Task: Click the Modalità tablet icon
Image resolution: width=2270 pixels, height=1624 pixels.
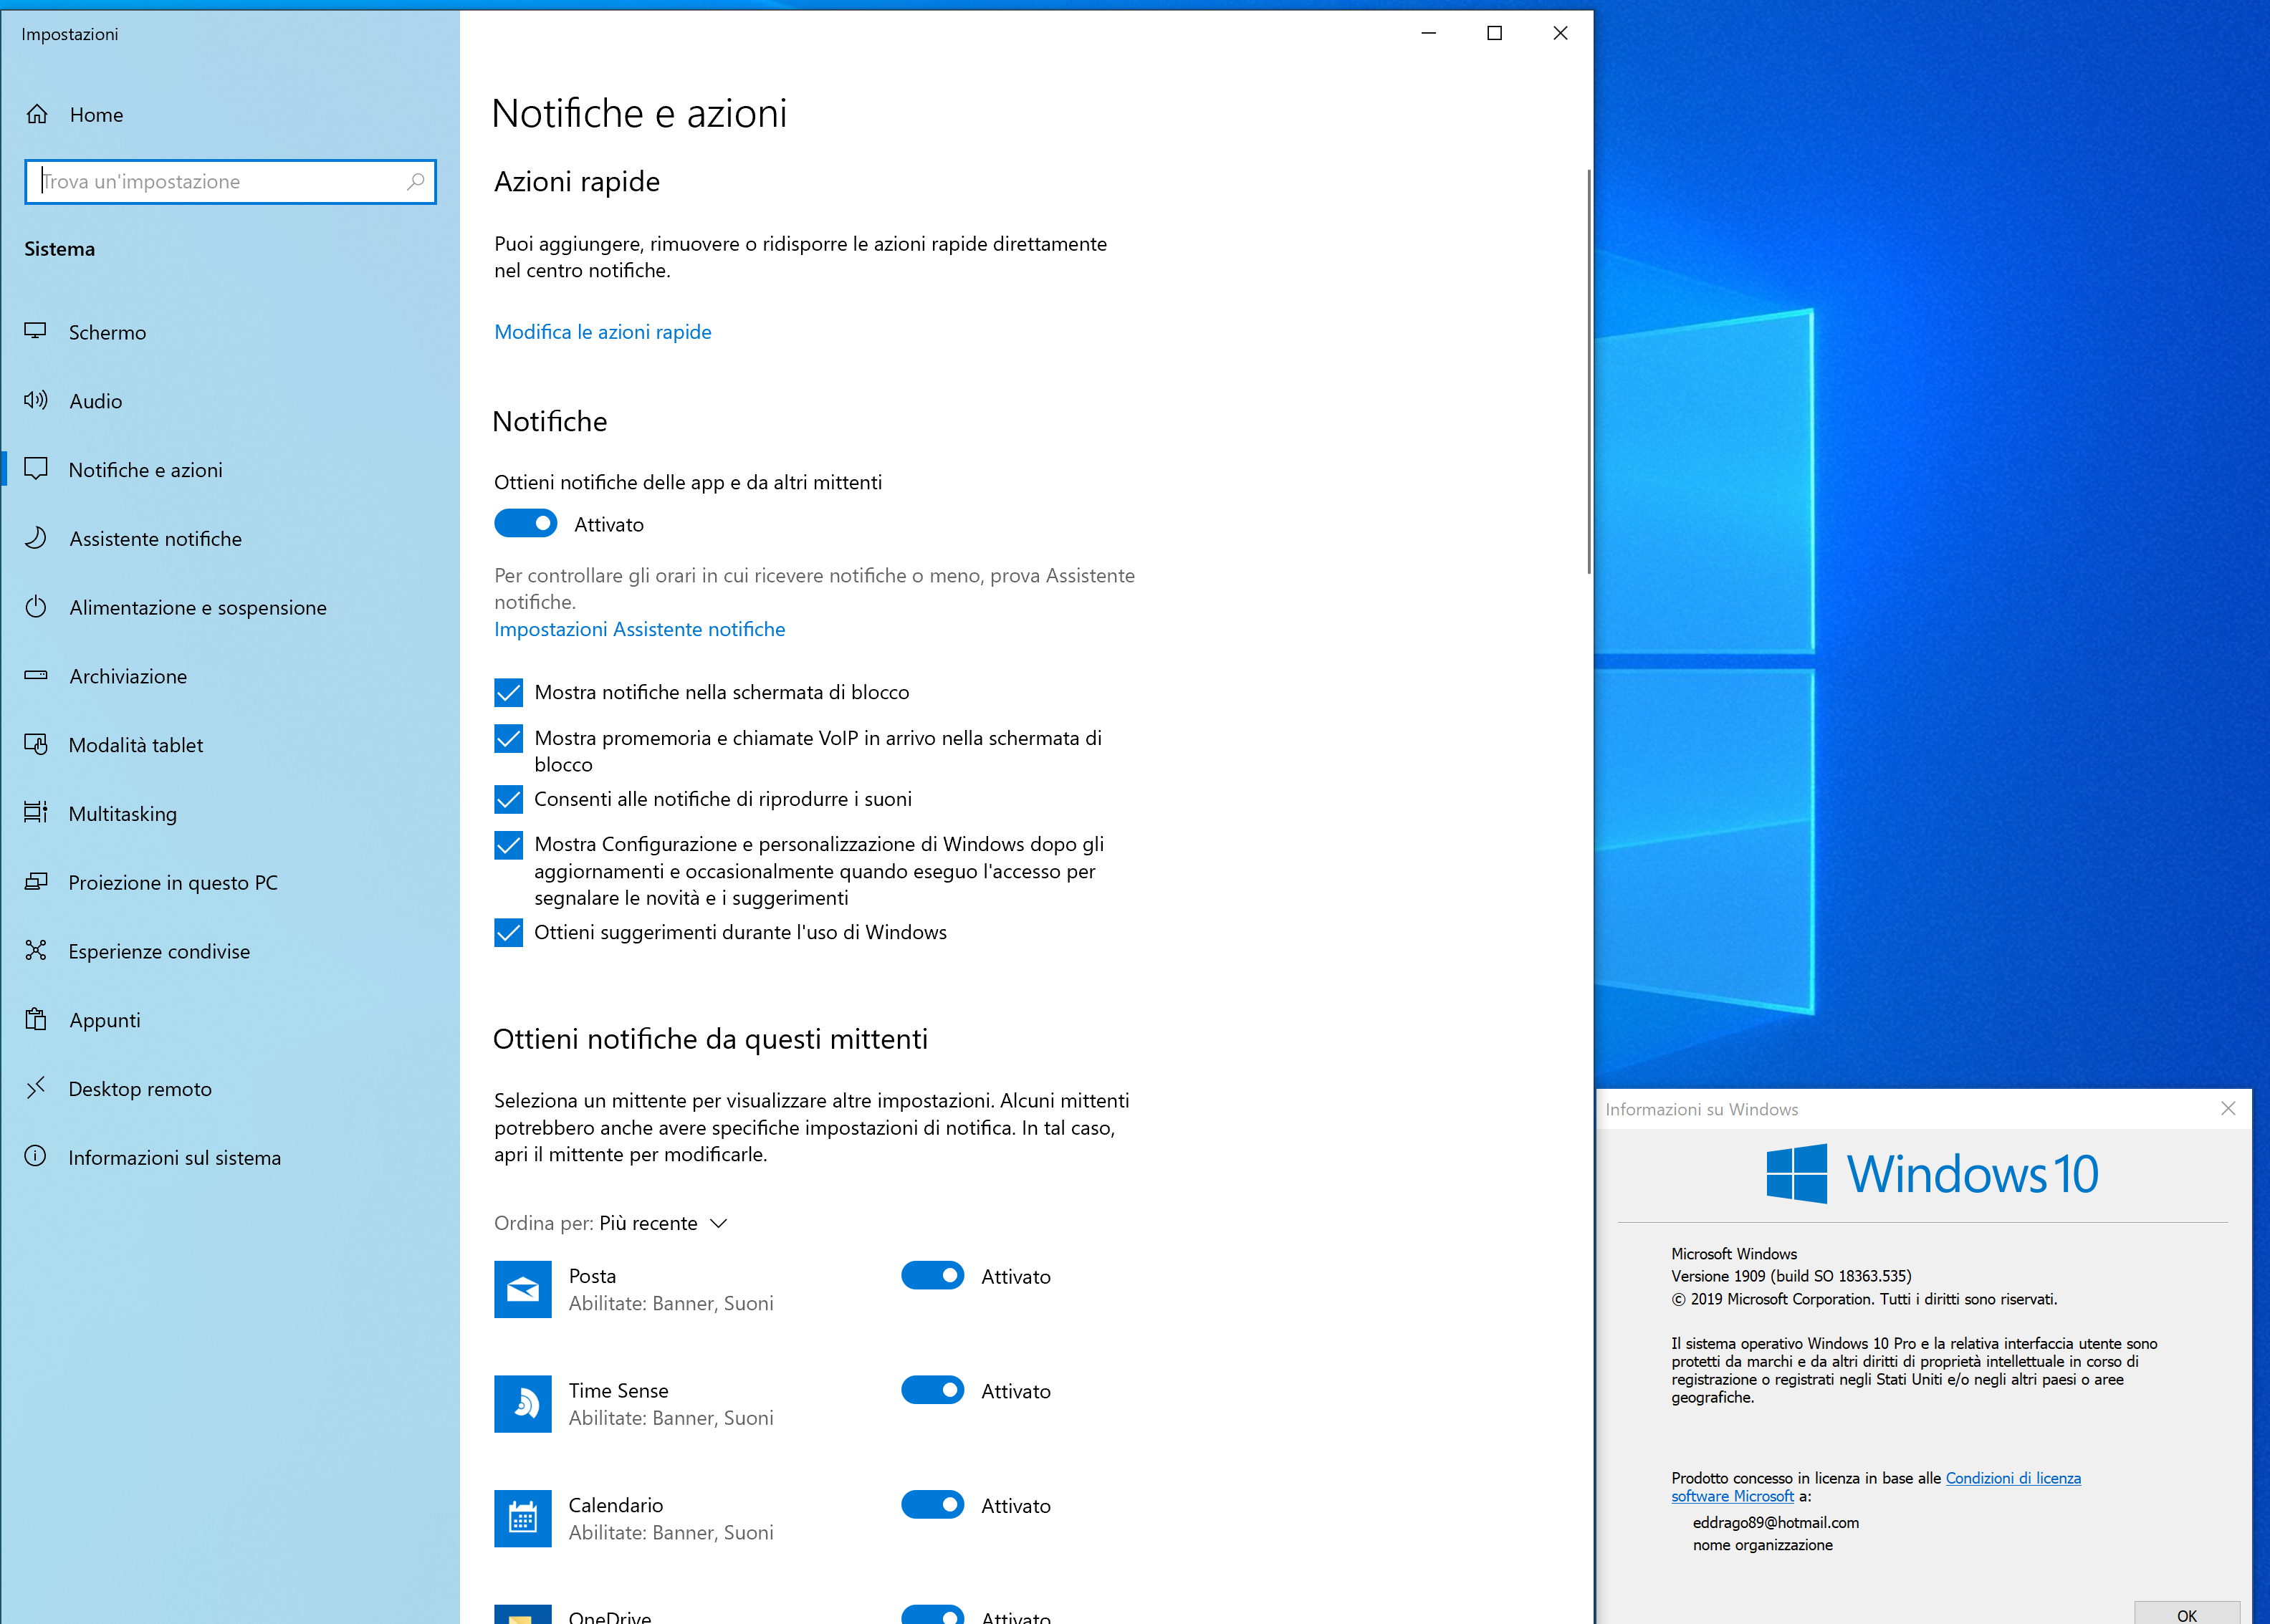Action: coord(36,744)
